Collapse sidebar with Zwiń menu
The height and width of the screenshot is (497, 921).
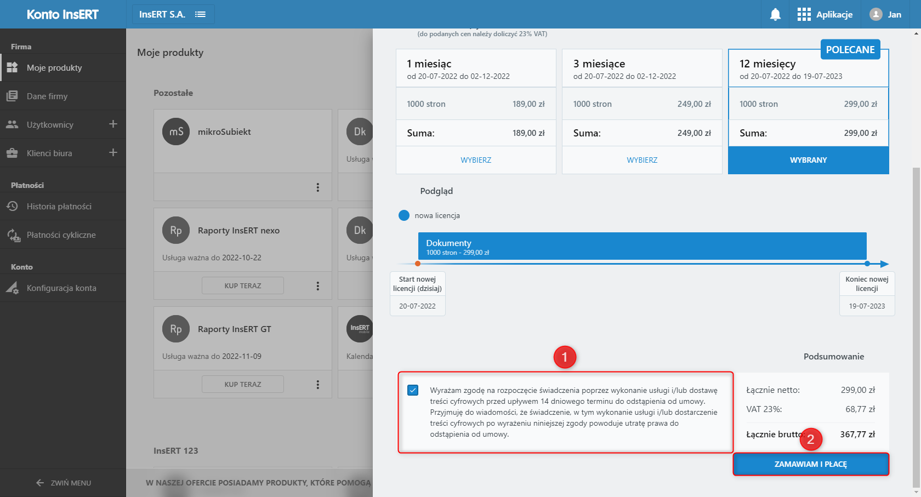coord(63,483)
